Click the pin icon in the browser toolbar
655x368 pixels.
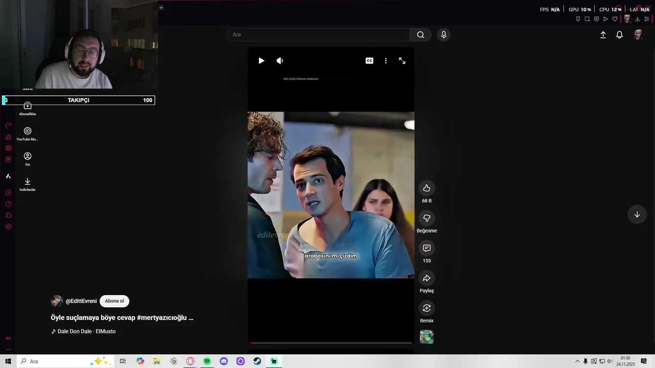[x=578, y=19]
